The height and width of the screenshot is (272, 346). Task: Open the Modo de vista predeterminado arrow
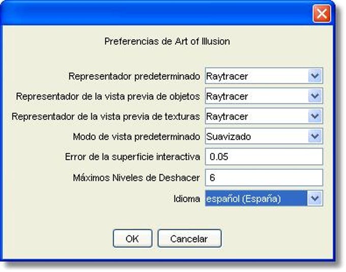315,136
